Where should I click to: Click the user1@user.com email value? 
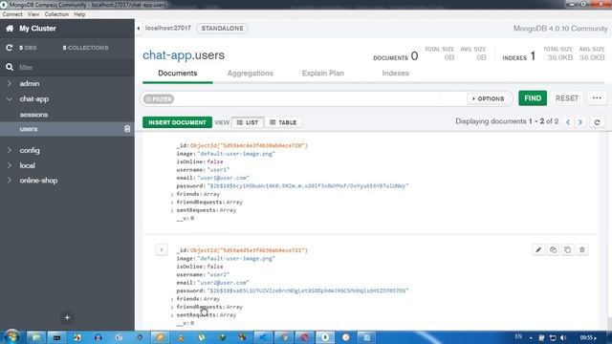(x=223, y=178)
